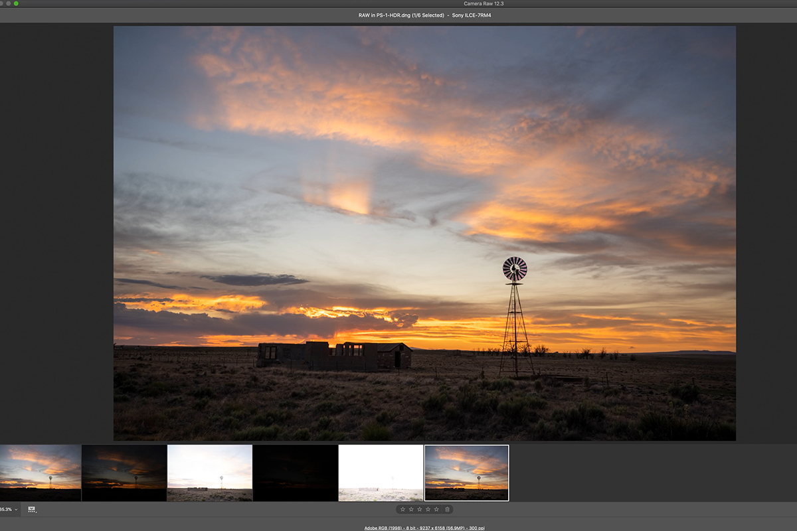Toggle a four-star rating on the image

click(428, 510)
